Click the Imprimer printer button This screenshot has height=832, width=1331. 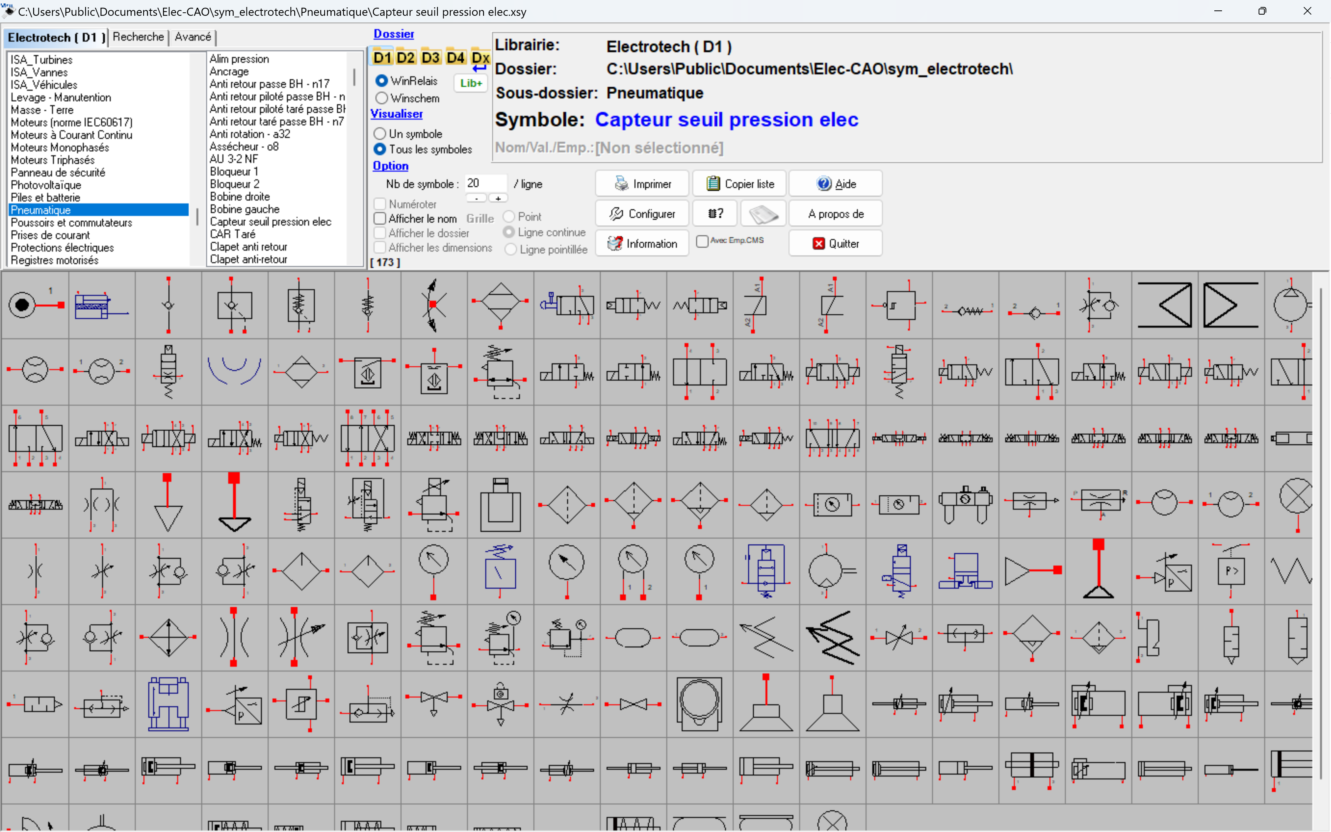tap(642, 184)
